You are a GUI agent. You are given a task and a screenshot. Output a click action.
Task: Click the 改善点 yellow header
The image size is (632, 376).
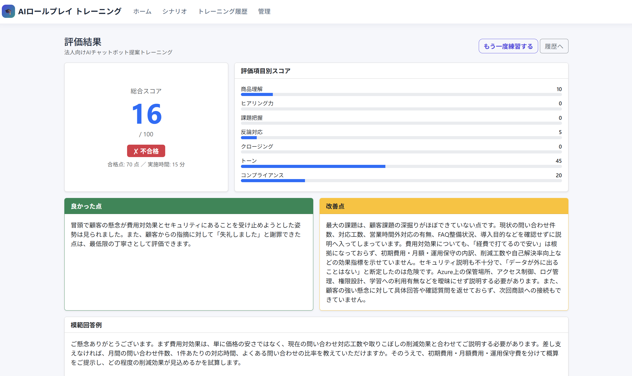coord(444,206)
